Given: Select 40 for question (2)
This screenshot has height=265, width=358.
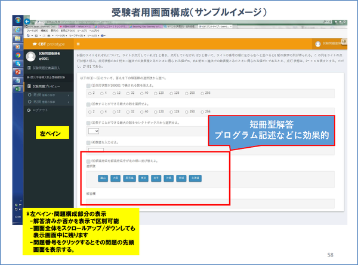Looking at the screenshot, I should tap(142, 112).
